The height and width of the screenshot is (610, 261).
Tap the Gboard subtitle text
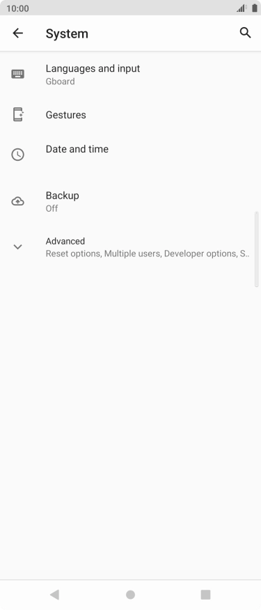coord(61,81)
